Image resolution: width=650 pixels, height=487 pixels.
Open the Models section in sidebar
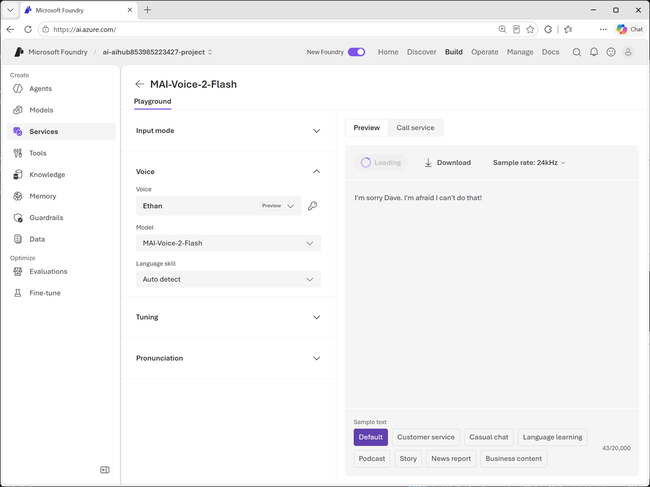click(61, 110)
